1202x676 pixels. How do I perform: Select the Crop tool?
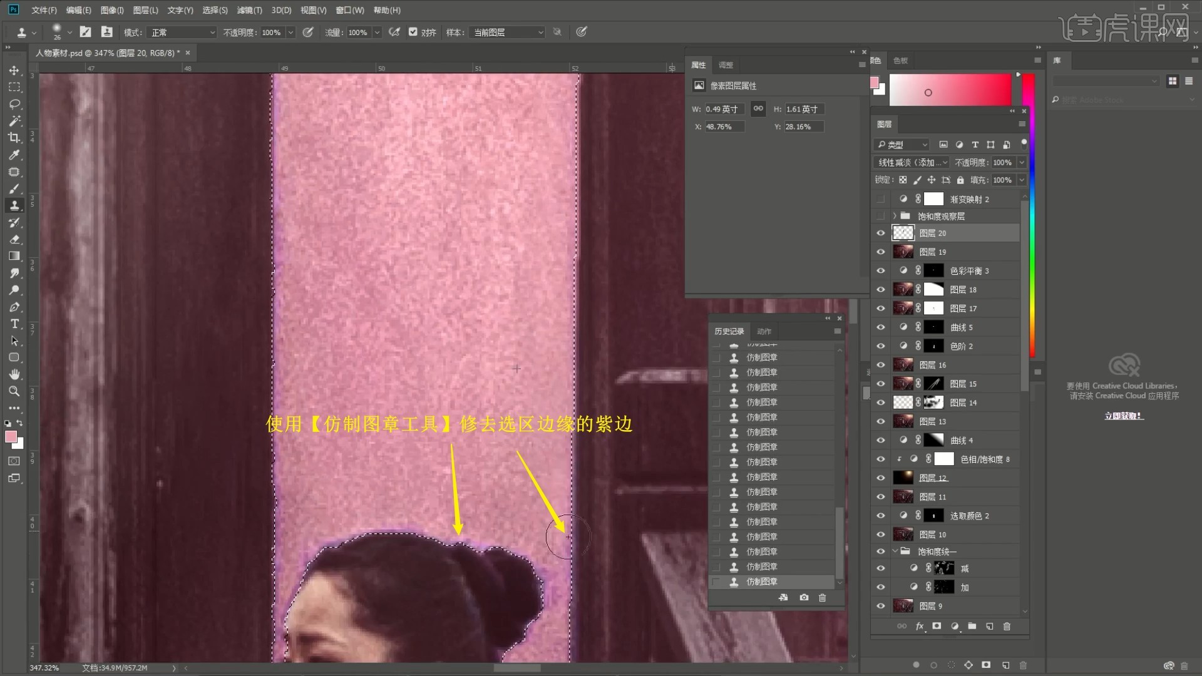point(14,138)
